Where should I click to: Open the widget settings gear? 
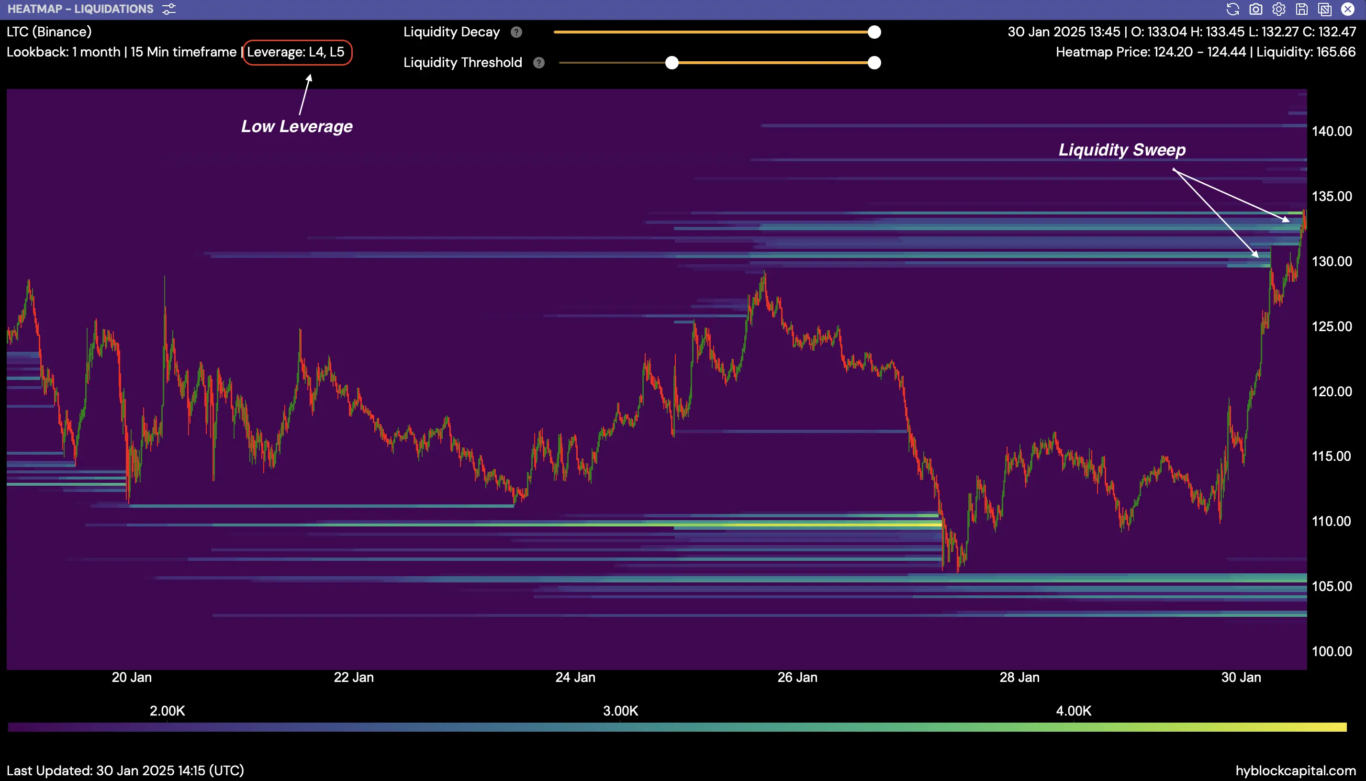tap(1278, 9)
